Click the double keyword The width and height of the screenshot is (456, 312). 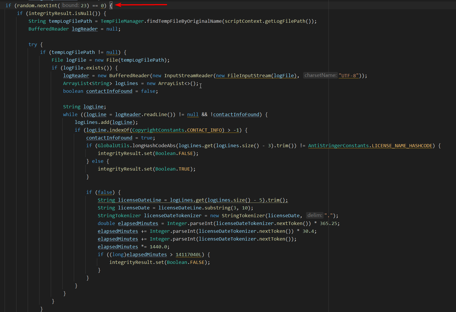click(x=106, y=223)
